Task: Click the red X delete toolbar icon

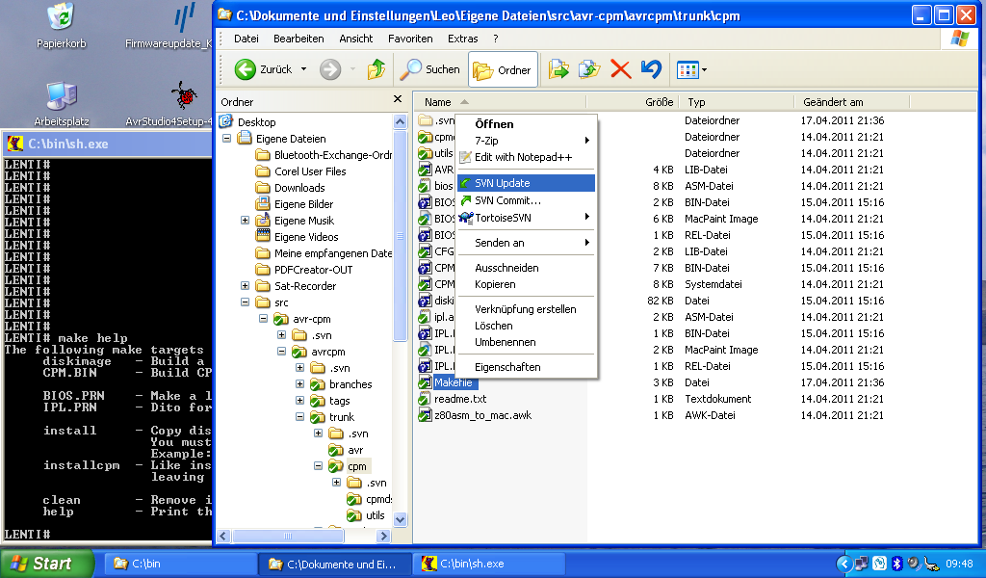Action: 621,69
